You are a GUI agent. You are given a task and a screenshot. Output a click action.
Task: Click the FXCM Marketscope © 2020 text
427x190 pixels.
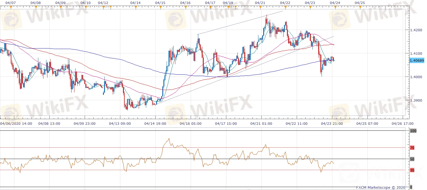pyautogui.click(x=380, y=187)
